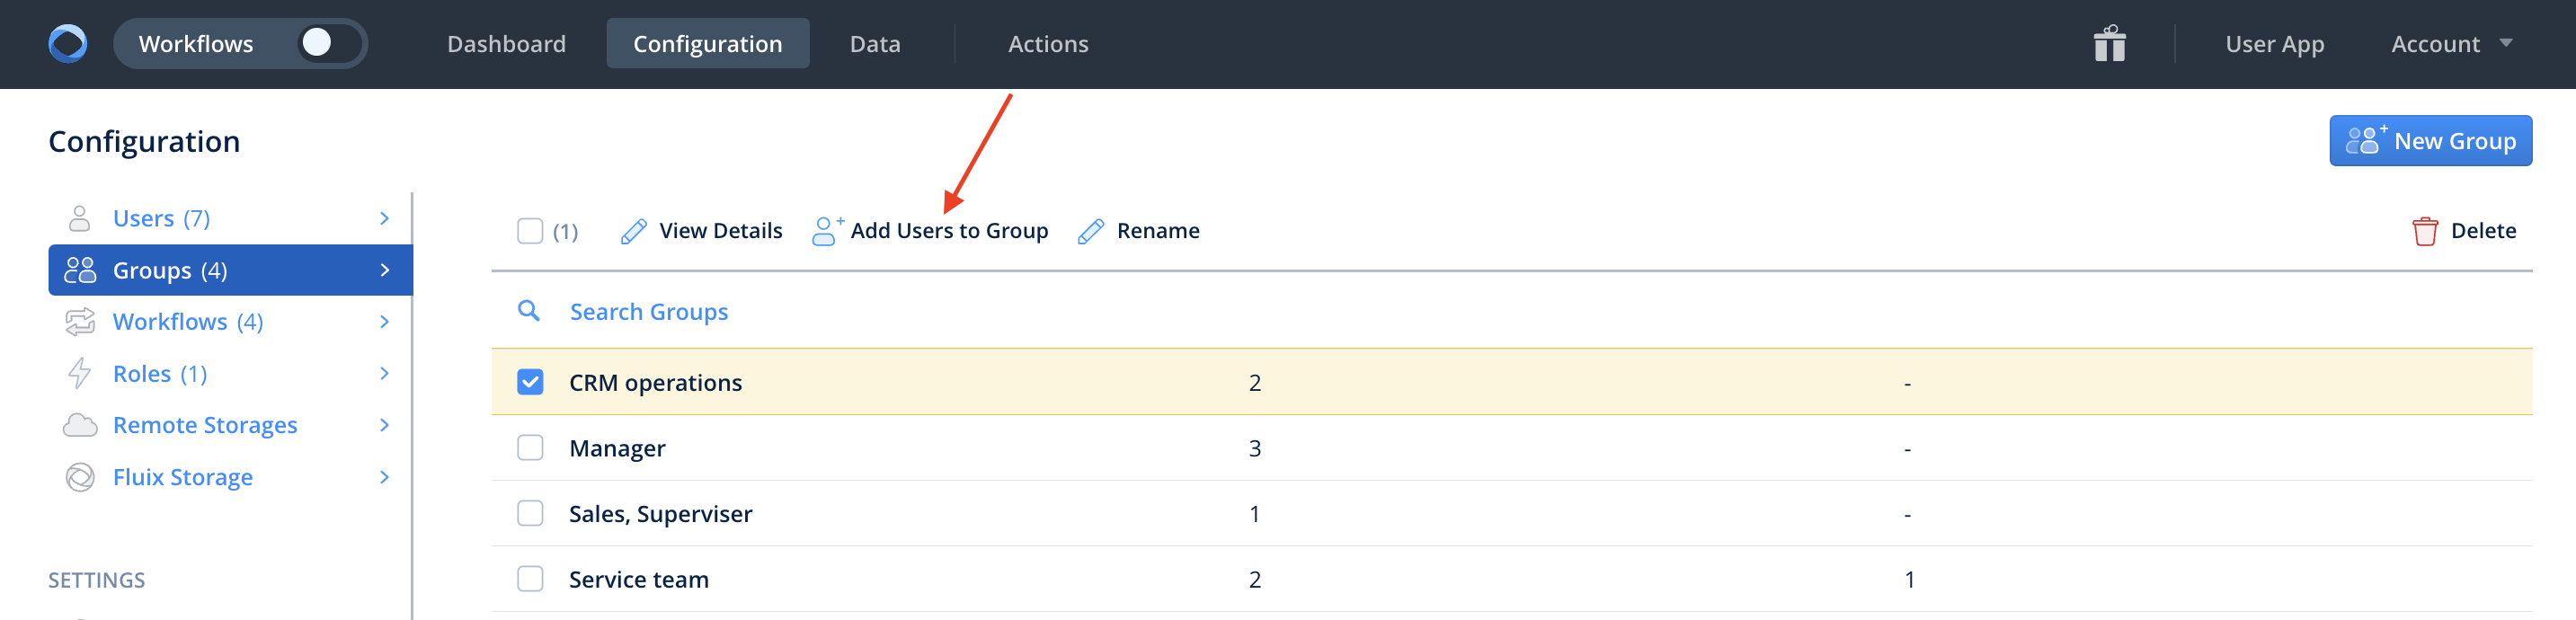Image resolution: width=2576 pixels, height=620 pixels.
Task: Expand the Users section chevron
Action: 385,218
